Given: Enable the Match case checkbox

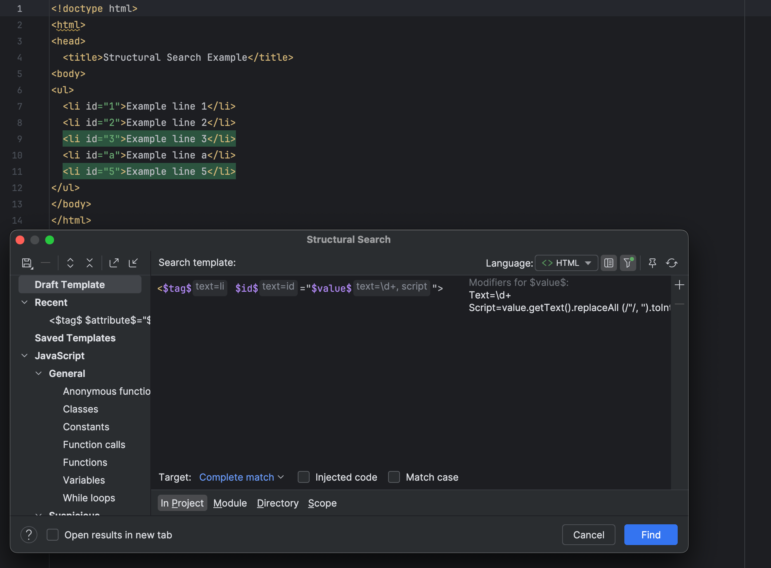Looking at the screenshot, I should click(x=394, y=477).
